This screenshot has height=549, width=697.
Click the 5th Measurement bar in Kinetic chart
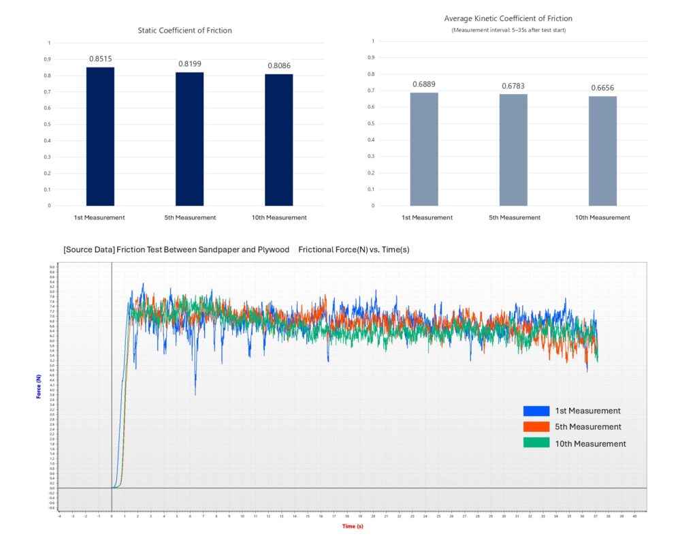(x=513, y=150)
